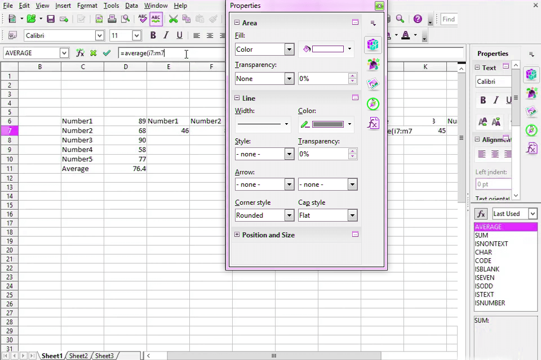Collapse the Line section in the floating panel
This screenshot has width=541, height=360.
tap(237, 98)
